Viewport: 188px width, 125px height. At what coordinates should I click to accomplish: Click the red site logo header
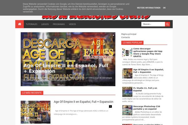click(x=96, y=17)
